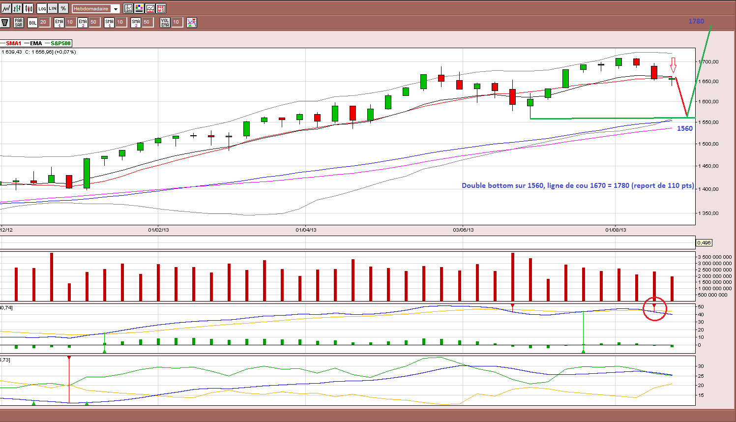The height and width of the screenshot is (422, 736).
Task: Edit the SMA 1 period field
Action: pyautogui.click(x=120, y=22)
